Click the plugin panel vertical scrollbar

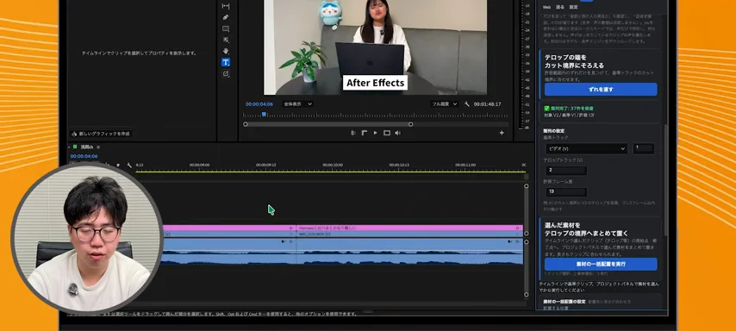(666, 180)
